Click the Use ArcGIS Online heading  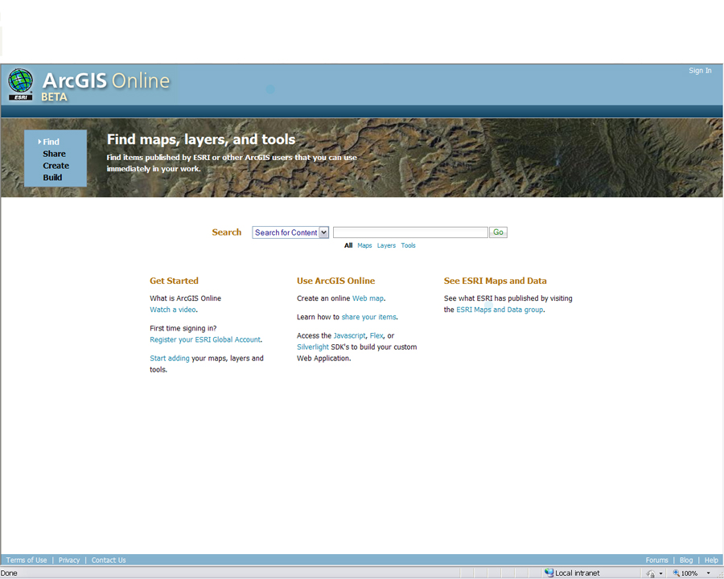click(335, 281)
